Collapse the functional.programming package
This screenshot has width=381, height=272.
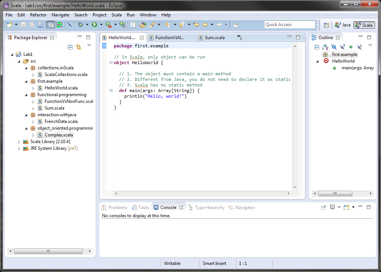(26, 95)
